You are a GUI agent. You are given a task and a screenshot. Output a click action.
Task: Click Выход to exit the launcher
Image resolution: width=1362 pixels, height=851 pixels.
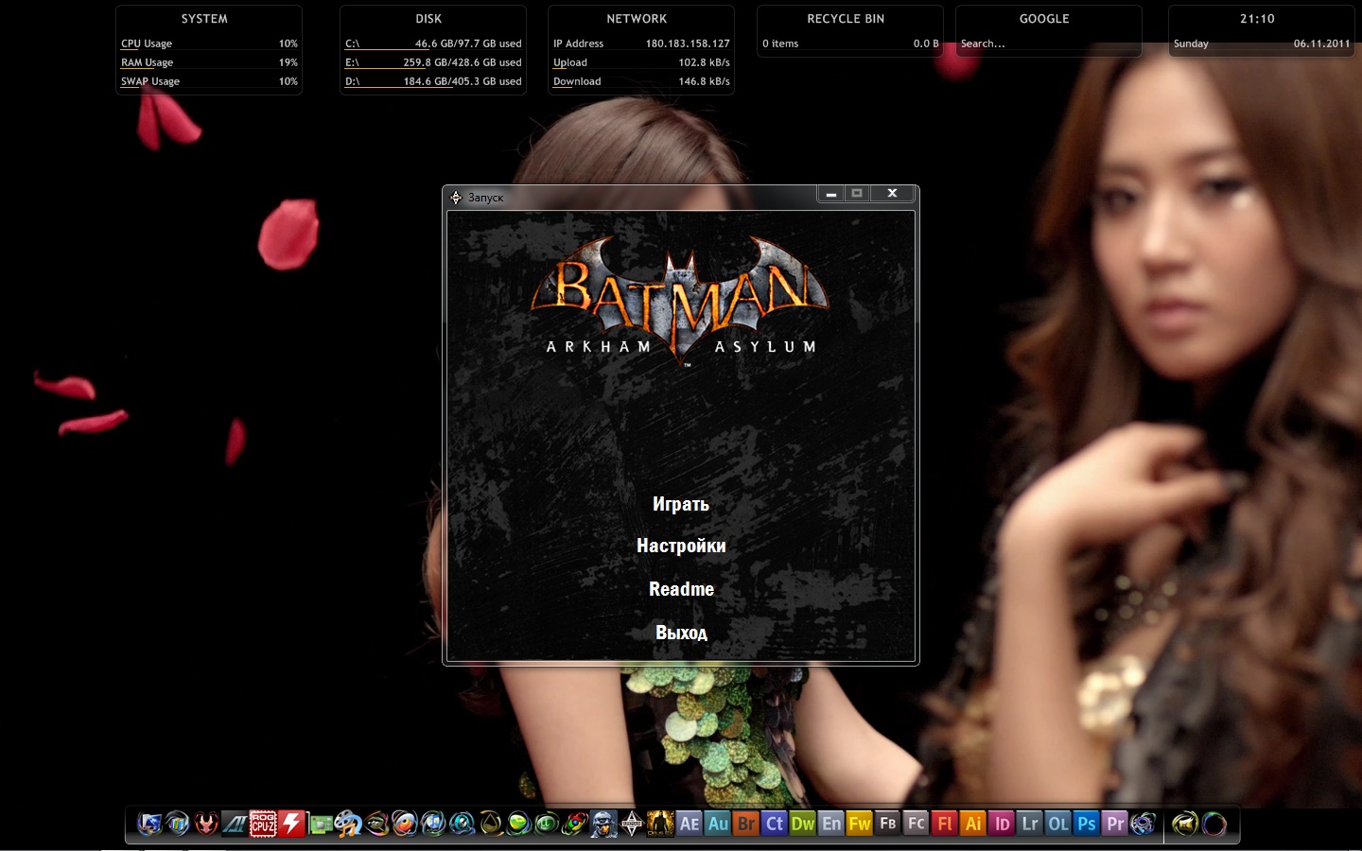point(681,633)
